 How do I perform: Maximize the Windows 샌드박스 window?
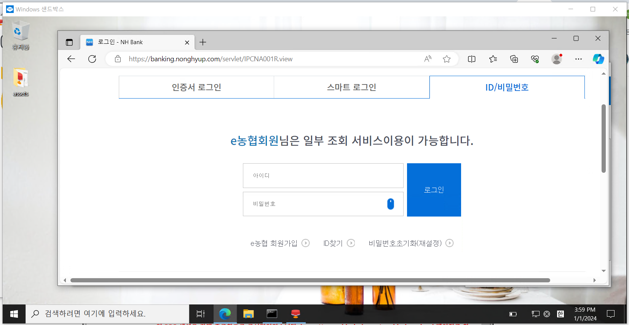coord(593,9)
